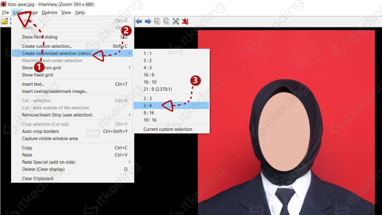Click the Open file folder icon
The image size is (382, 215).
(x=4, y=21)
